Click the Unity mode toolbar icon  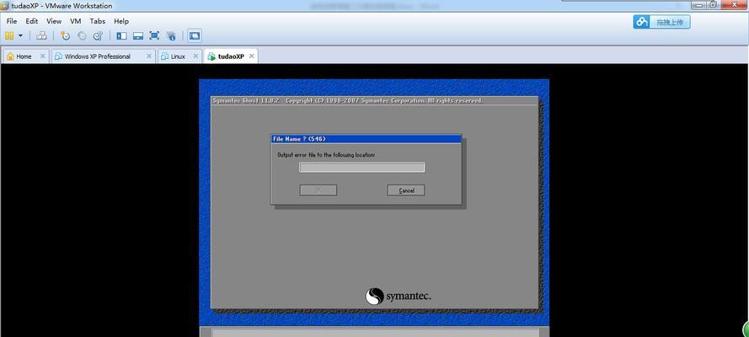[x=171, y=35]
